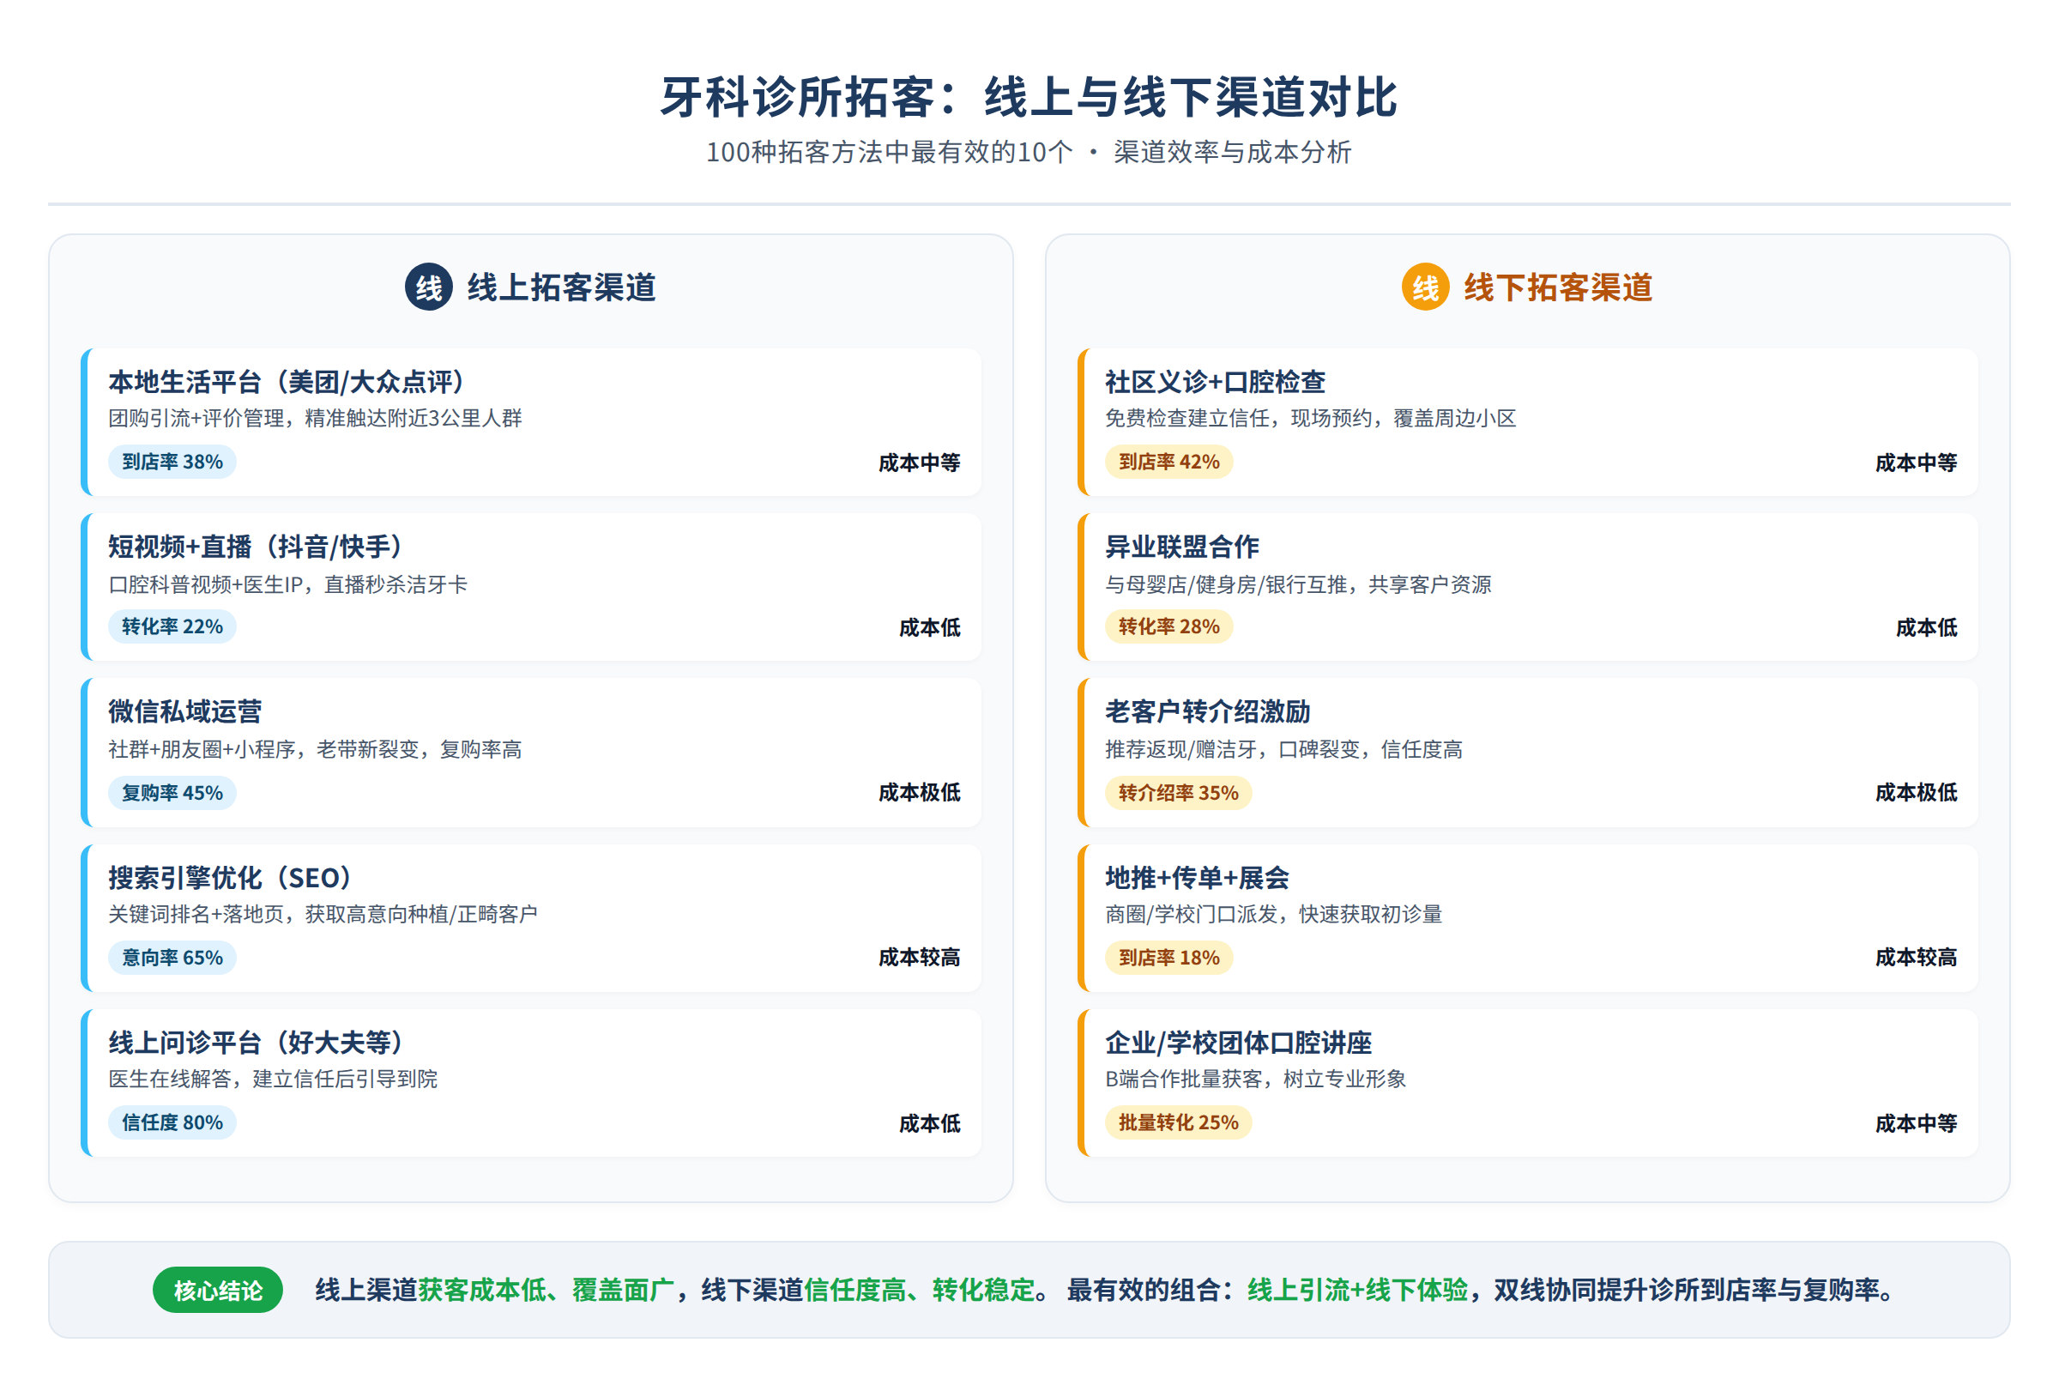Click description 医生在线解答，建立信任后引导到院
Image resolution: width=2059 pixels, height=1373 pixels.
[273, 1079]
